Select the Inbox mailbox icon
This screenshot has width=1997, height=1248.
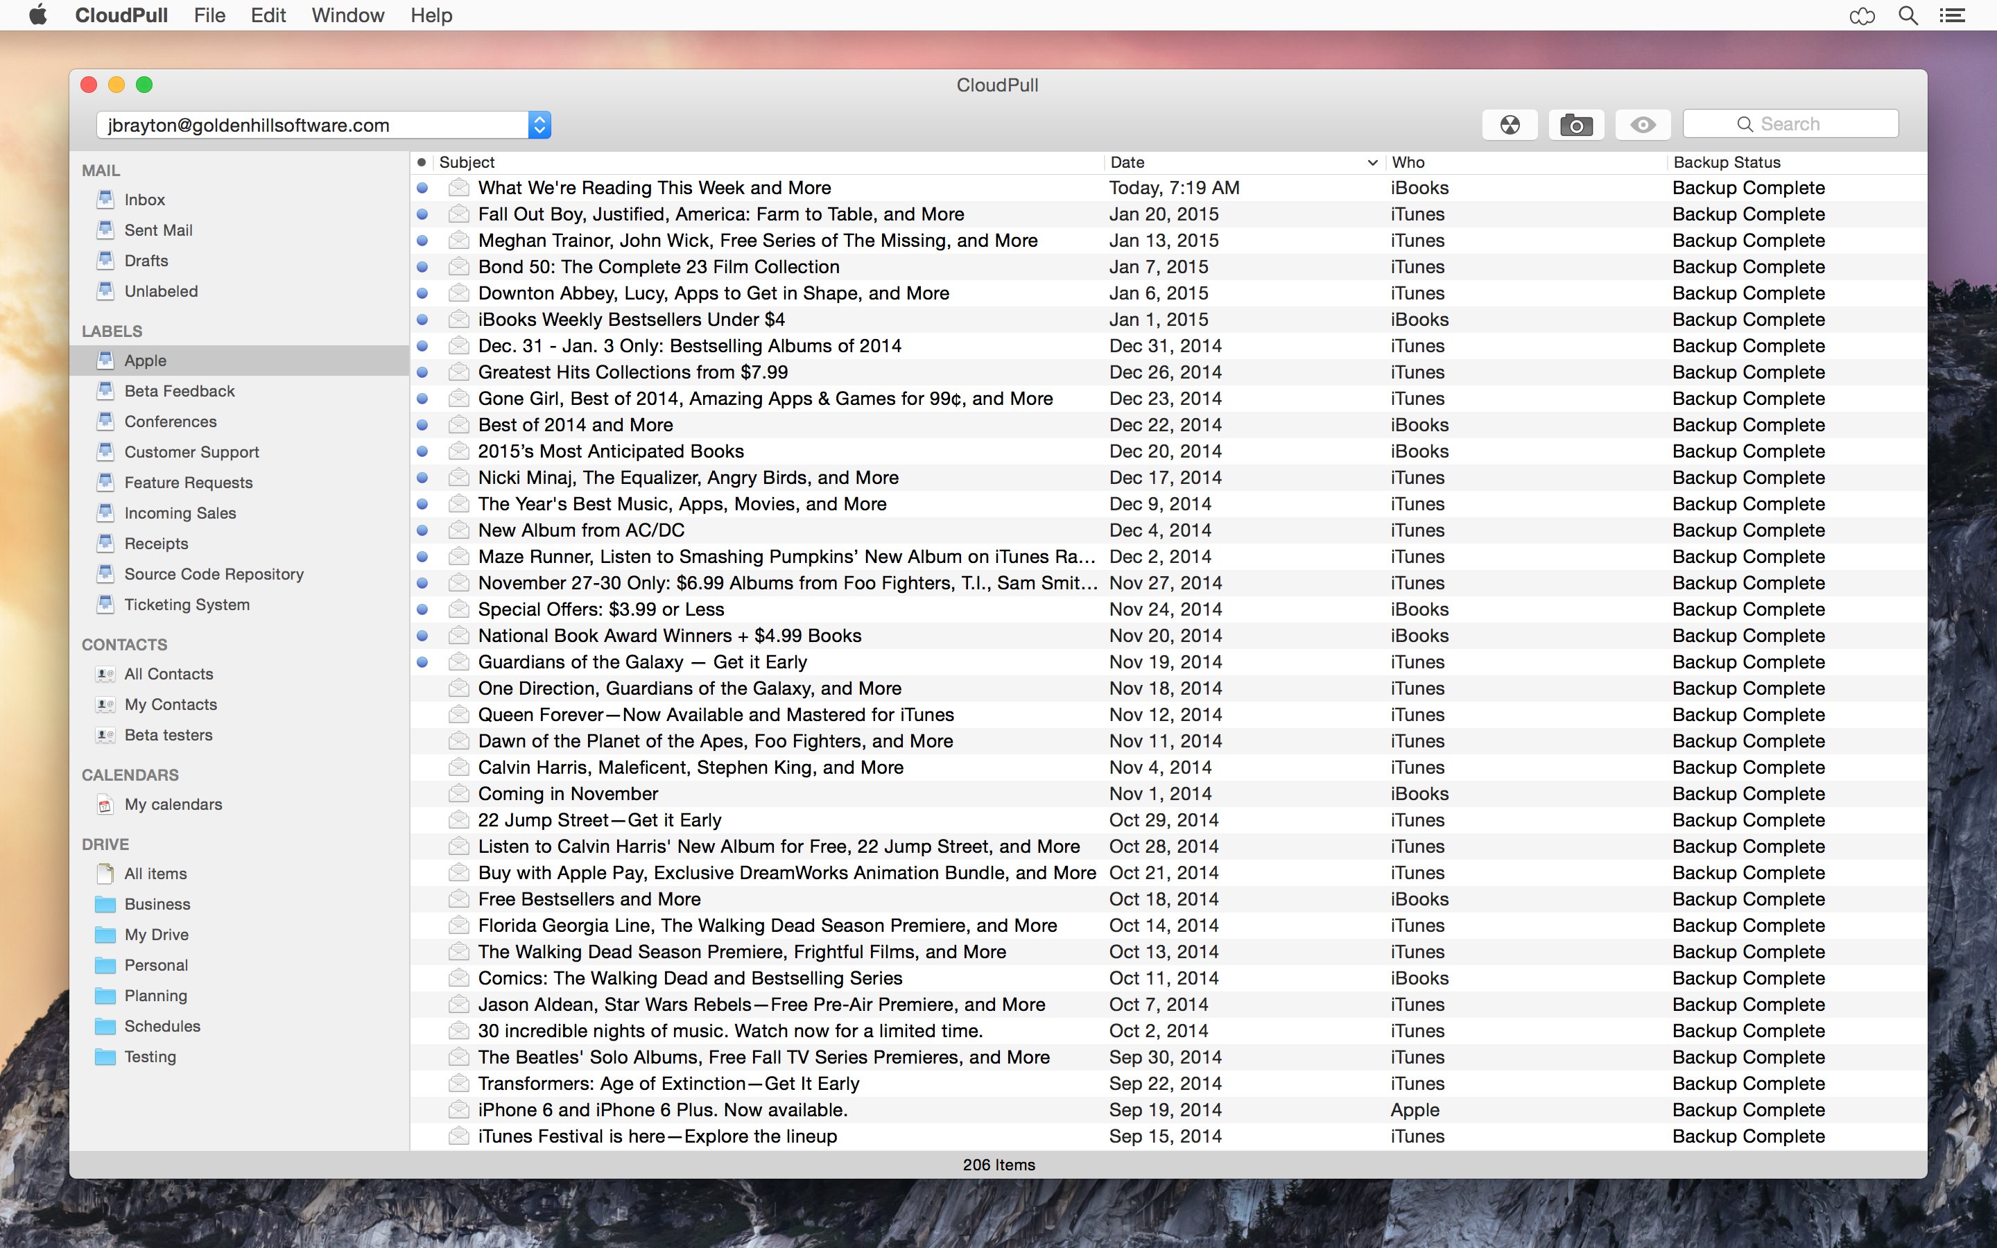click(105, 199)
